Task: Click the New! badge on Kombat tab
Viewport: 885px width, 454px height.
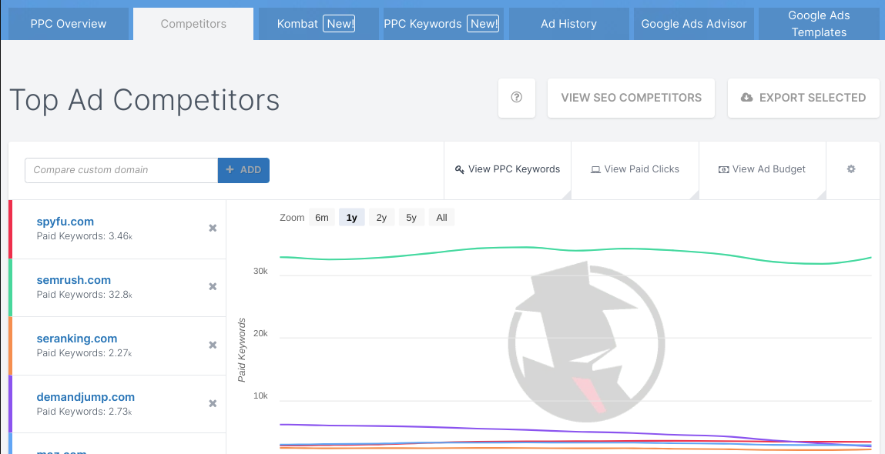Action: pyautogui.click(x=339, y=24)
